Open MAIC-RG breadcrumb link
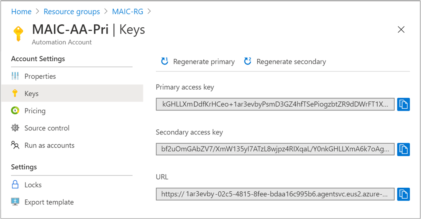Image resolution: width=421 pixels, height=219 pixels. coord(128,12)
